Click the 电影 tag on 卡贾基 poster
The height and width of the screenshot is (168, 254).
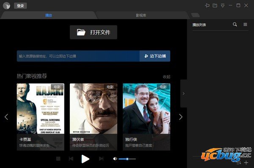point(57,87)
